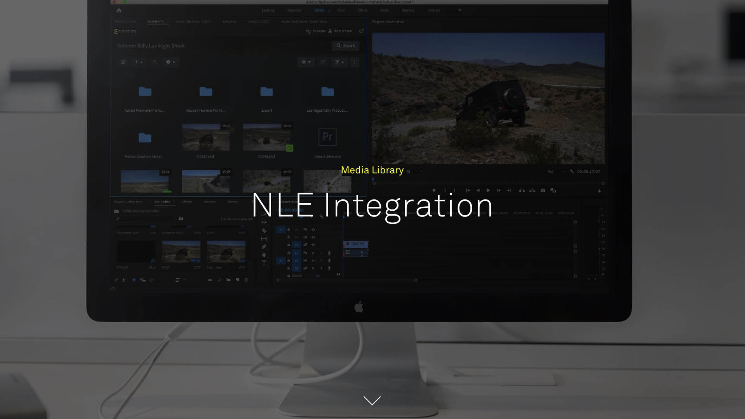The height and width of the screenshot is (419, 745).
Task: Click the timeline wrench display settings
Action: [x=321, y=216]
